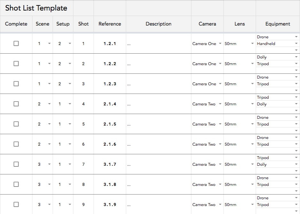Image resolution: width=300 pixels, height=214 pixels.
Task: Open Setup dropdown for shot 2
Action: [70, 64]
